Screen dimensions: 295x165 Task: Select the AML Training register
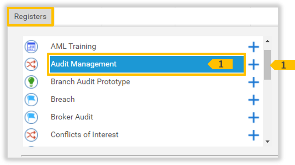tap(73, 46)
